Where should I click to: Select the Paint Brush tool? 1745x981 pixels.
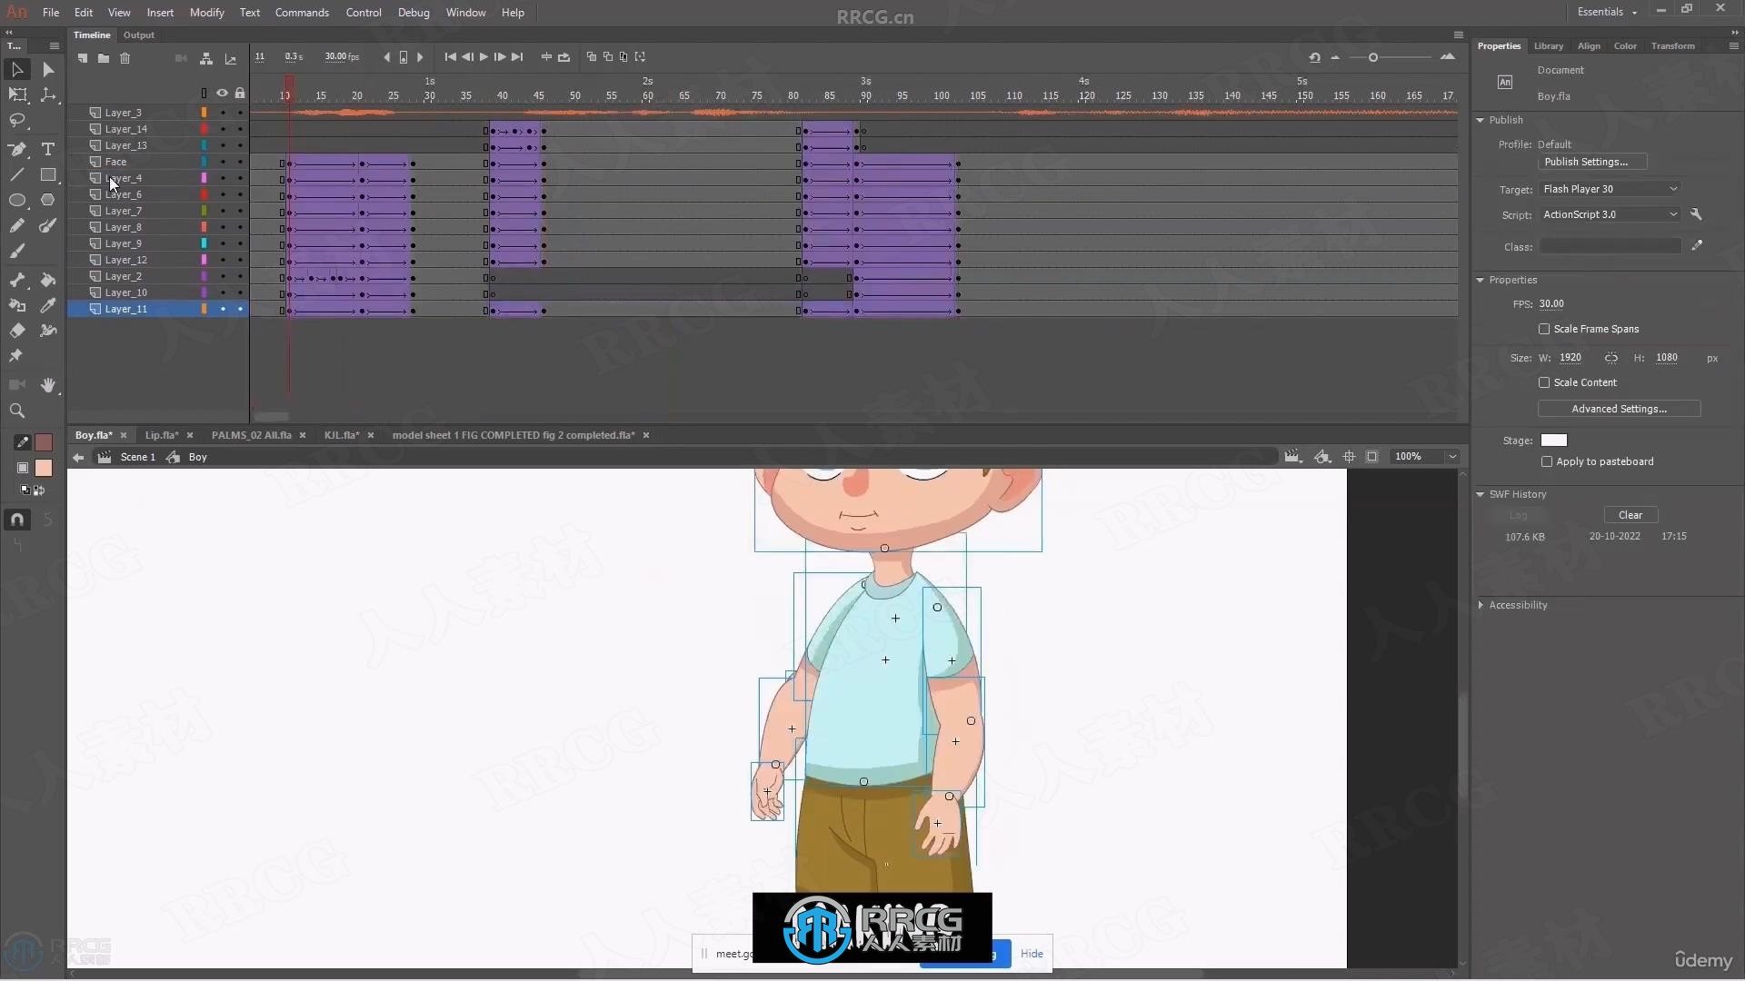48,225
